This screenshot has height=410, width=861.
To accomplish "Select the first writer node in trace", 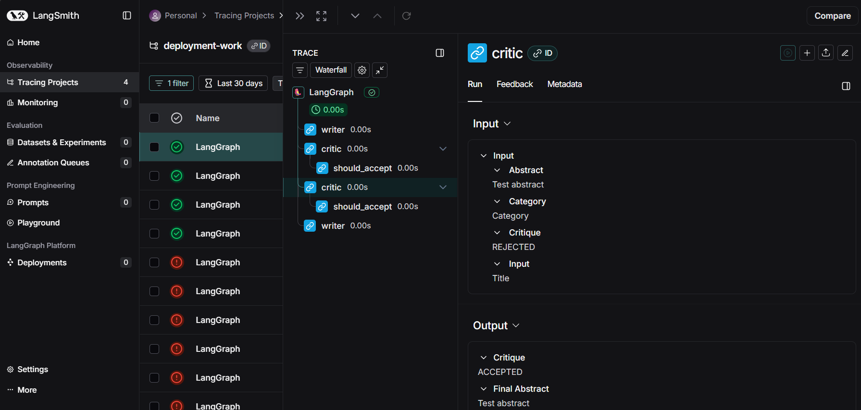I will point(333,130).
